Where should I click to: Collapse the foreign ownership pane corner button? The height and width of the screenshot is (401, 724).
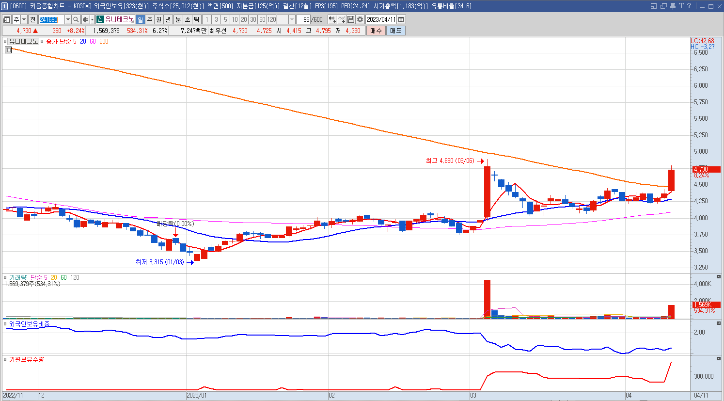point(719,323)
